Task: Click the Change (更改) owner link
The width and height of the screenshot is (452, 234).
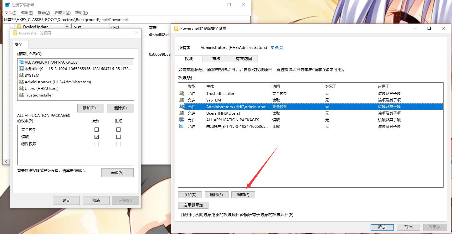Action: pyautogui.click(x=277, y=48)
